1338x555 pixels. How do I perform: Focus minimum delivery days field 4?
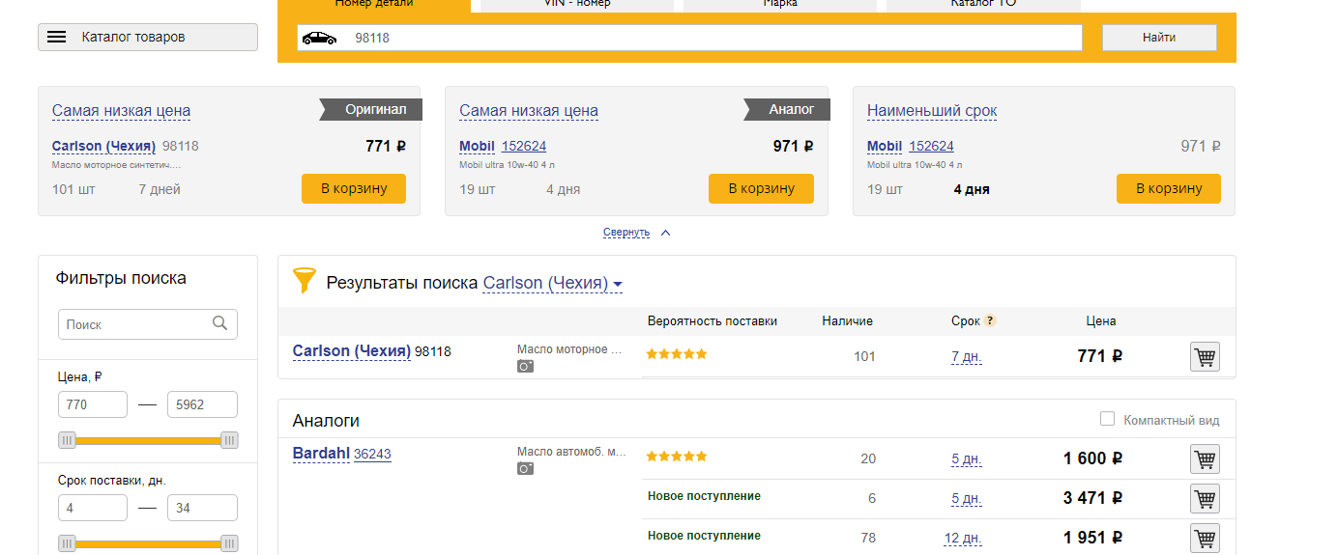(93, 508)
